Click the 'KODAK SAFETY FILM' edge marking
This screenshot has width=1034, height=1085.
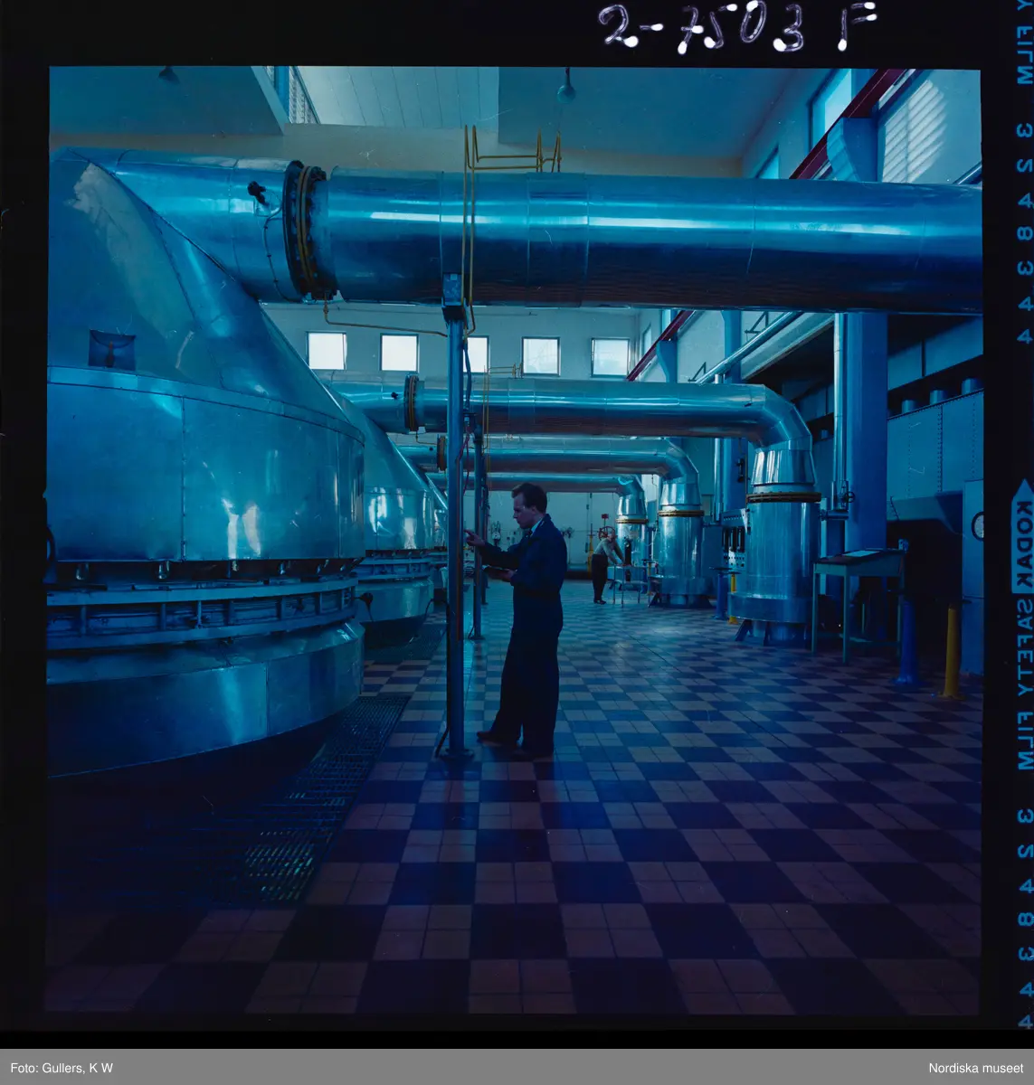click(x=1022, y=624)
